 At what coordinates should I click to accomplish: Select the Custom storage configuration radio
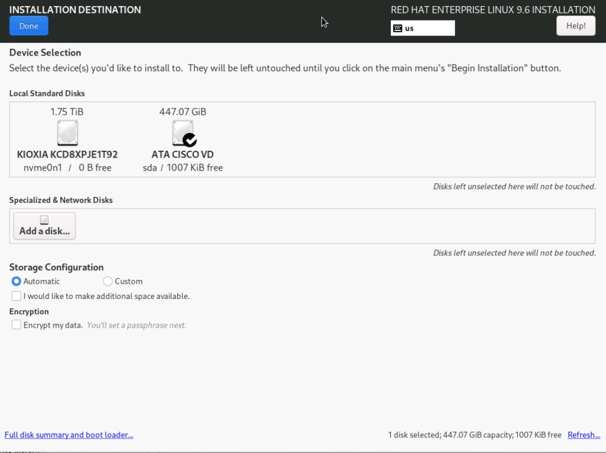[x=107, y=281]
